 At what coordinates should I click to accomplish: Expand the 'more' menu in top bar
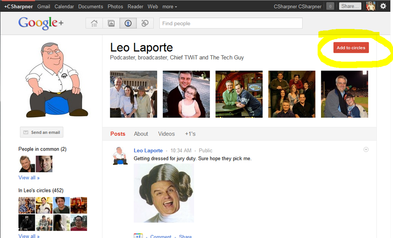[170, 7]
